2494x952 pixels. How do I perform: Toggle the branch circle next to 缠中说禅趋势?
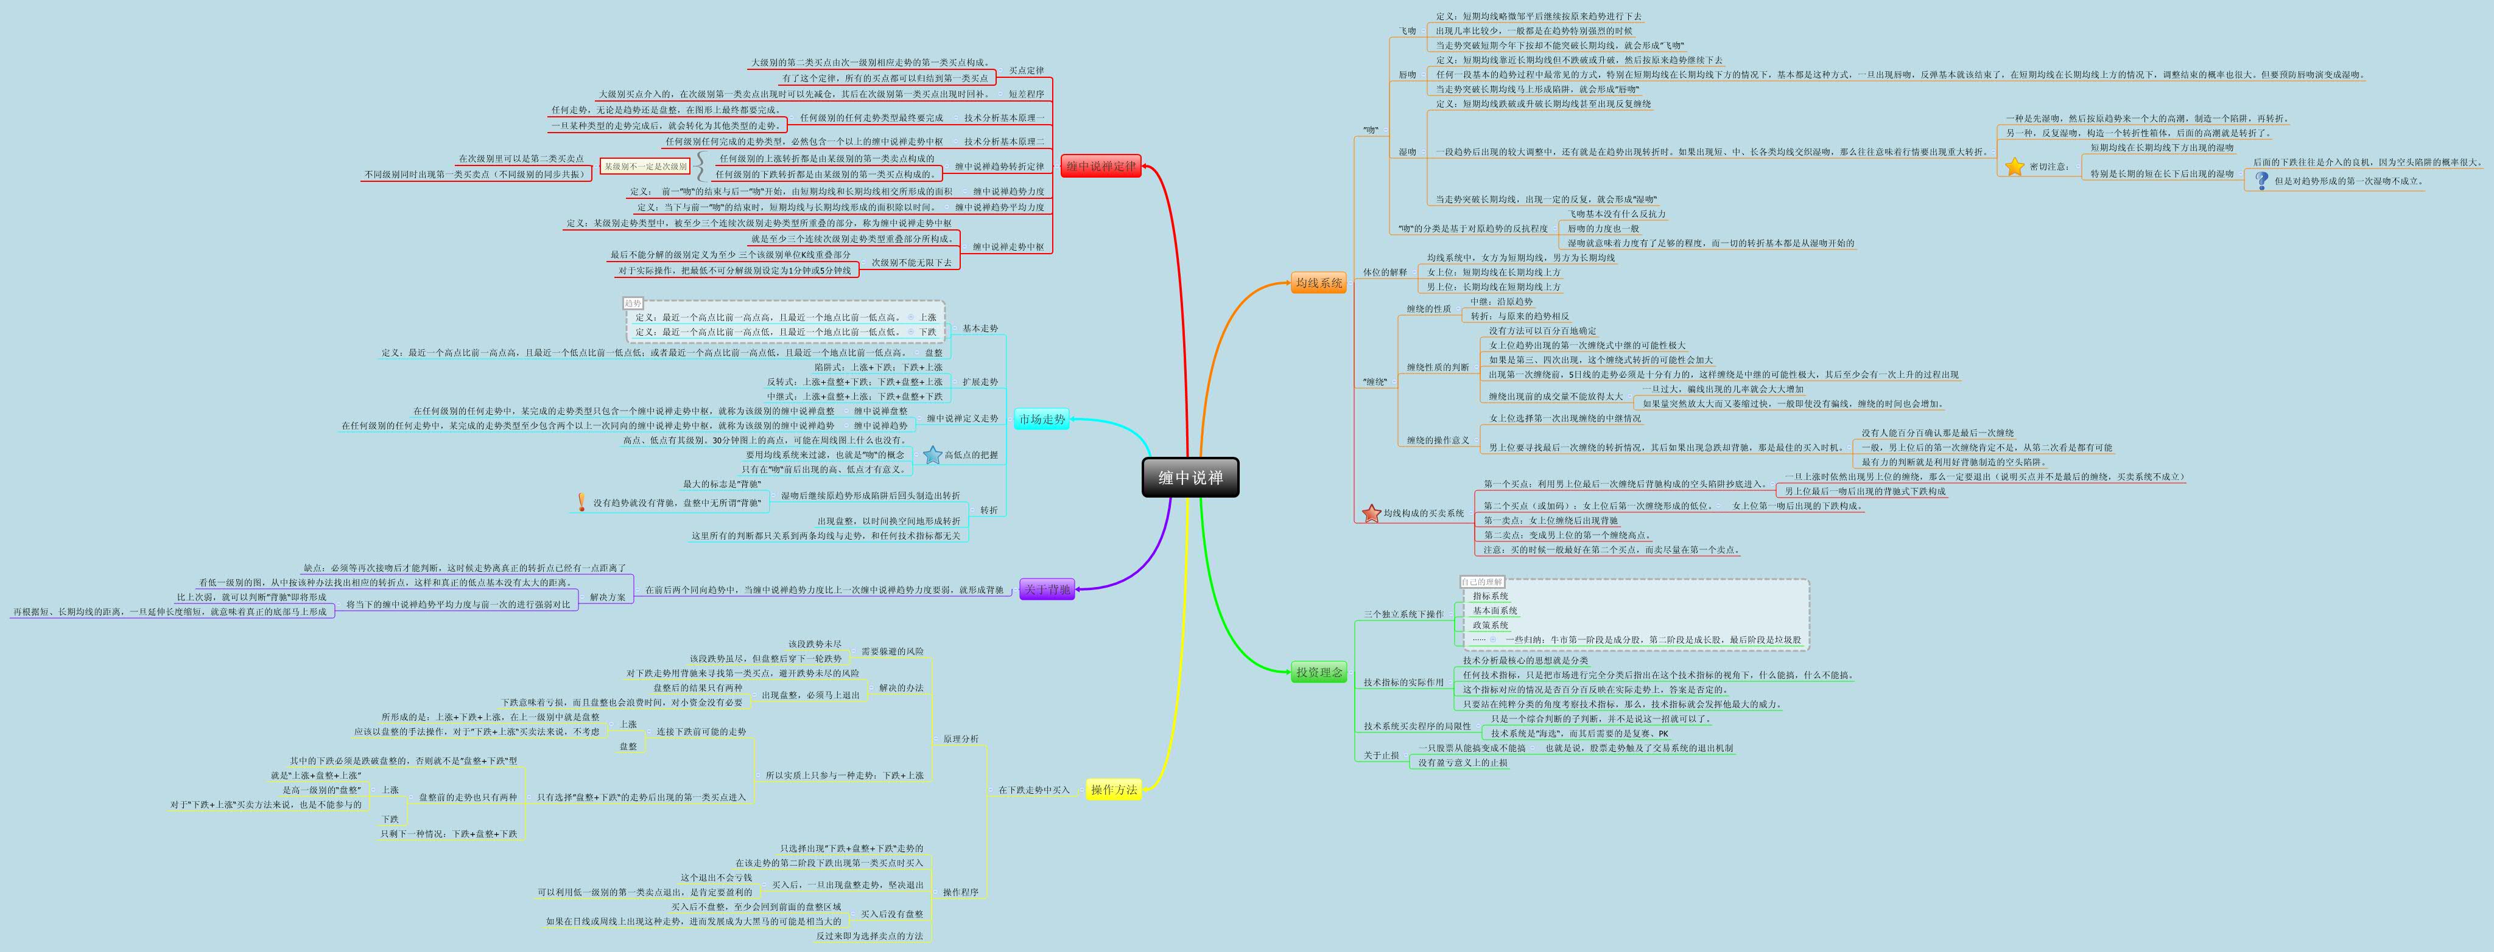click(x=847, y=426)
